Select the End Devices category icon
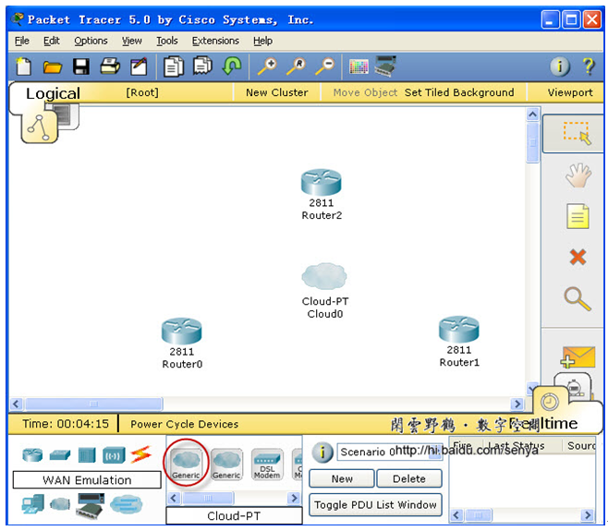This screenshot has width=608, height=531. 33,504
